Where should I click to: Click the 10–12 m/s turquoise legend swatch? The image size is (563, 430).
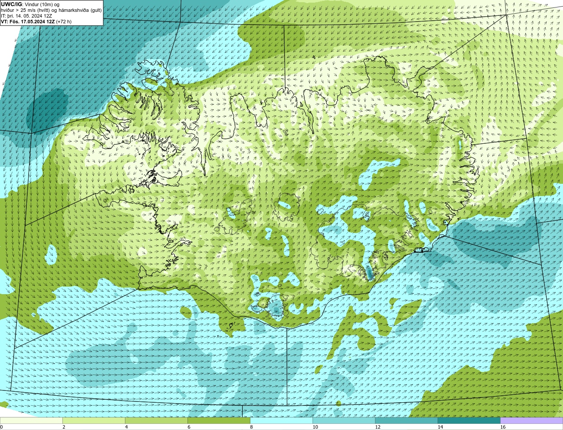pos(344,420)
